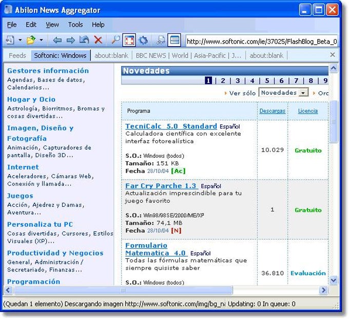Click the horizontal scrollbar right arrow
The width and height of the screenshot is (349, 319).
pos(323,290)
